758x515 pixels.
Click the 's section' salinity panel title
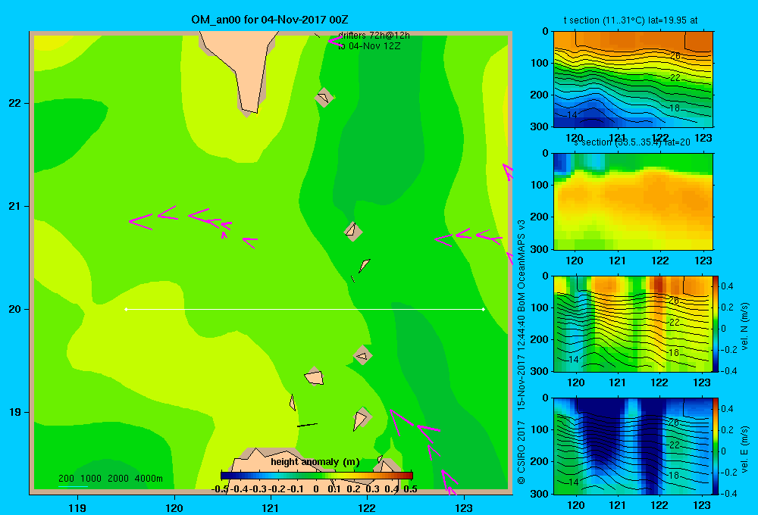tap(632, 142)
